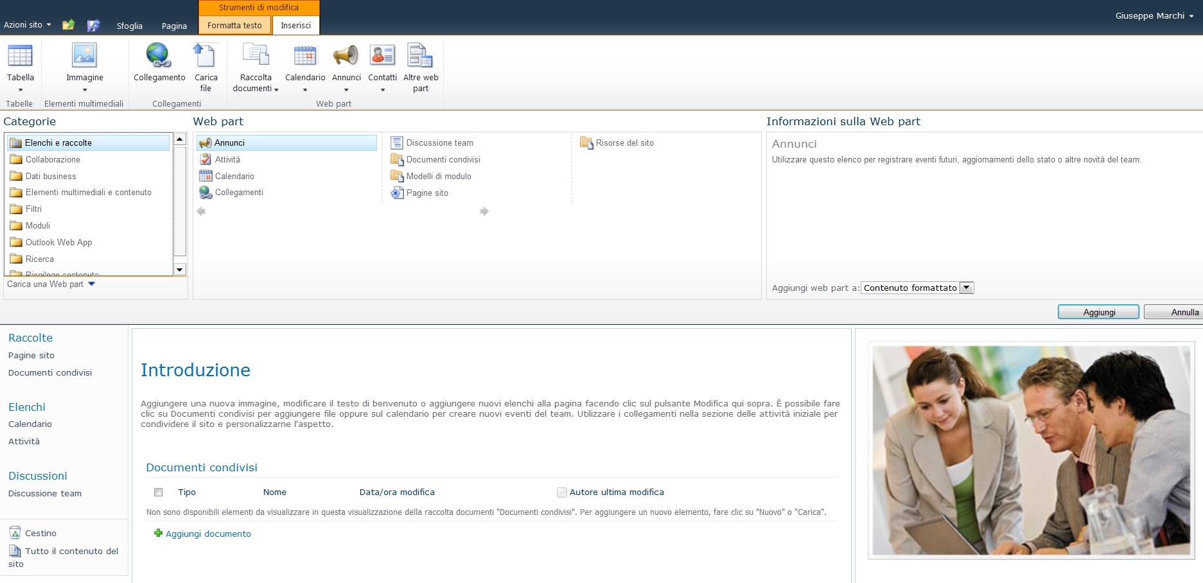Click the Aggiungi button
This screenshot has height=583, width=1203.
tap(1098, 312)
